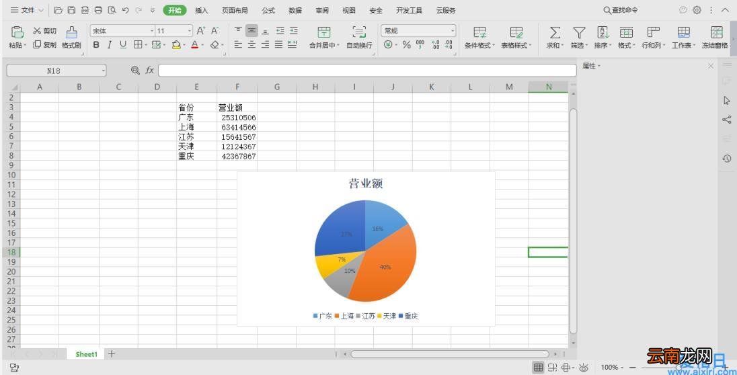Click the Format (格式) button
The image size is (737, 375).
pos(626,37)
